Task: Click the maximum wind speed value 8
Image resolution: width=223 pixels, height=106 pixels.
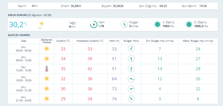Action: 198,99
